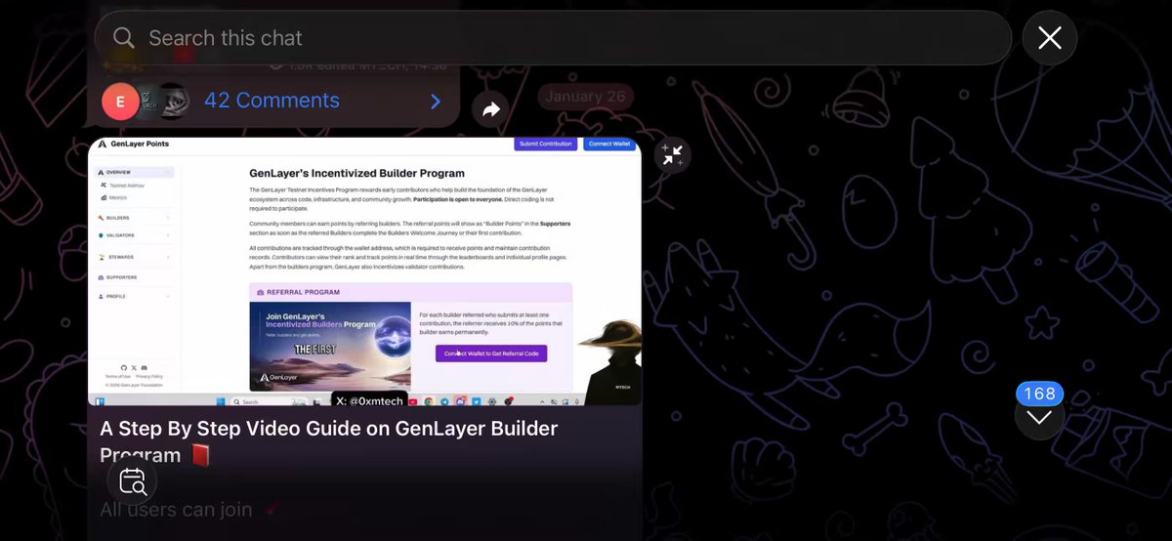Click the magnifier icon in the search bar

coord(124,38)
